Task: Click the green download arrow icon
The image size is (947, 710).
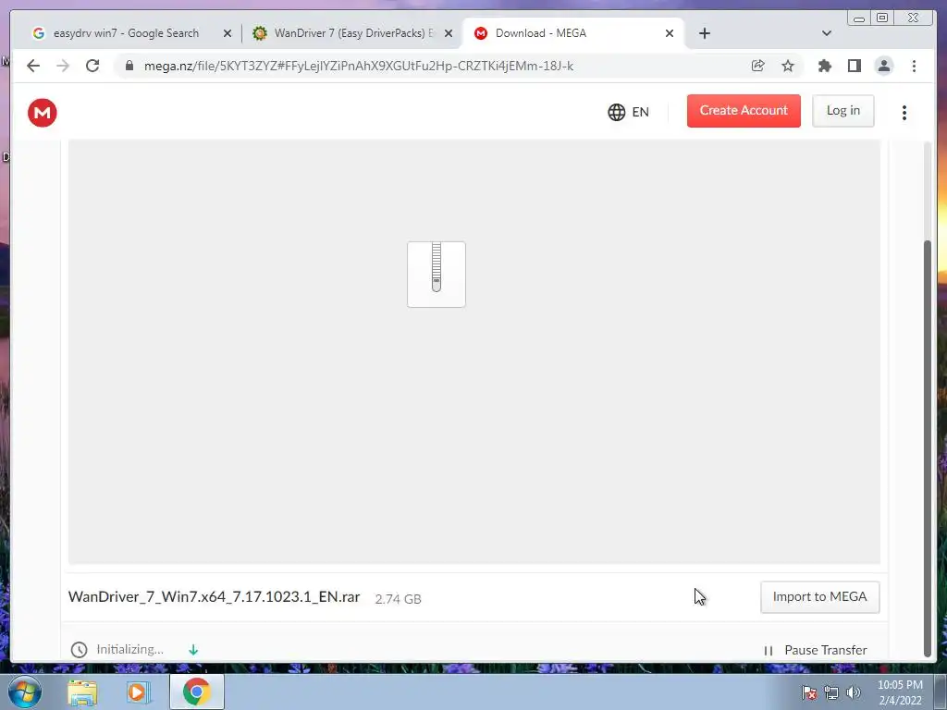Action: coord(193,650)
